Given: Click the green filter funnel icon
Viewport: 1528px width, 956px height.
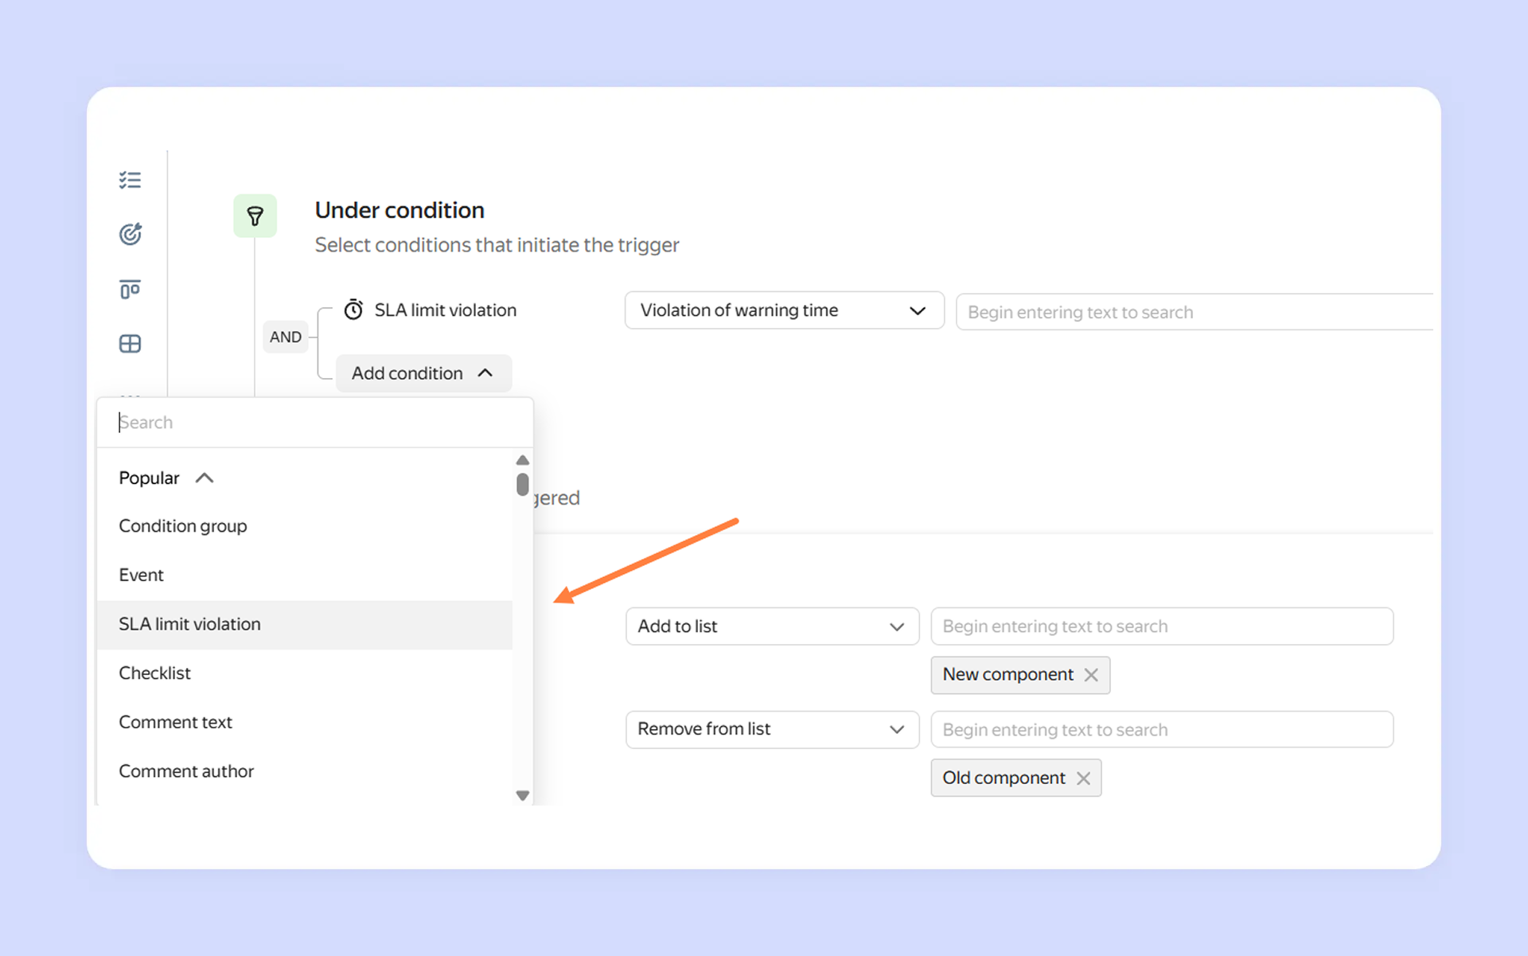Looking at the screenshot, I should coord(255,216).
